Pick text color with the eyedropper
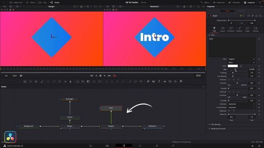The image size is (264, 148). coord(241,66)
